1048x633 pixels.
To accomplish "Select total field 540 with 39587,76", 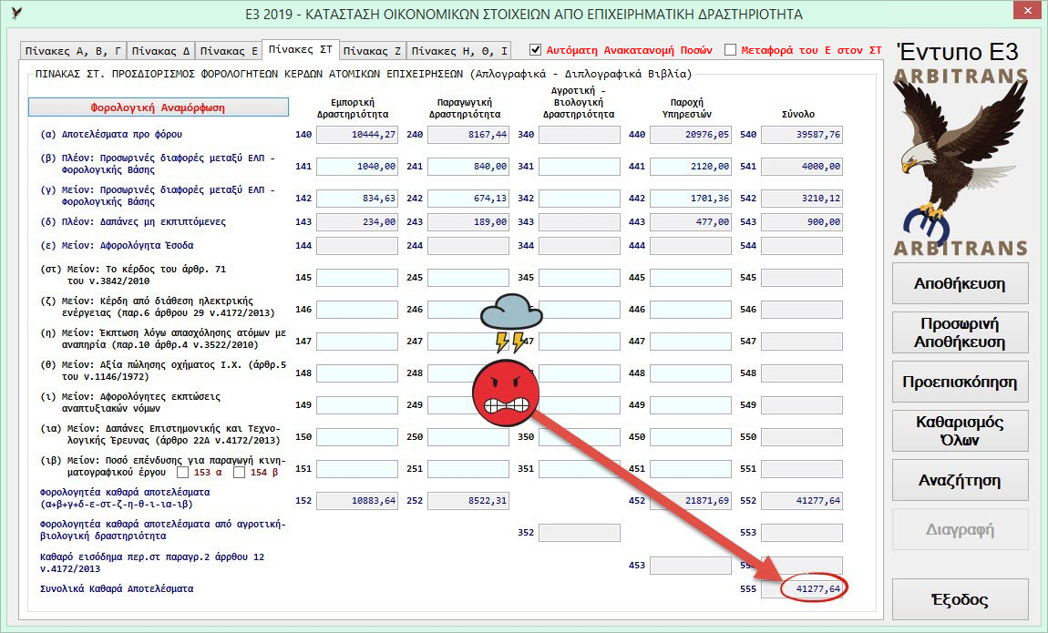I will (x=802, y=135).
